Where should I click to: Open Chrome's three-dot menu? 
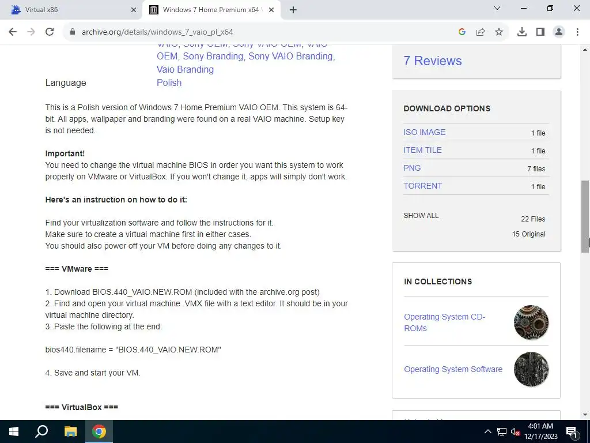[x=577, y=32]
